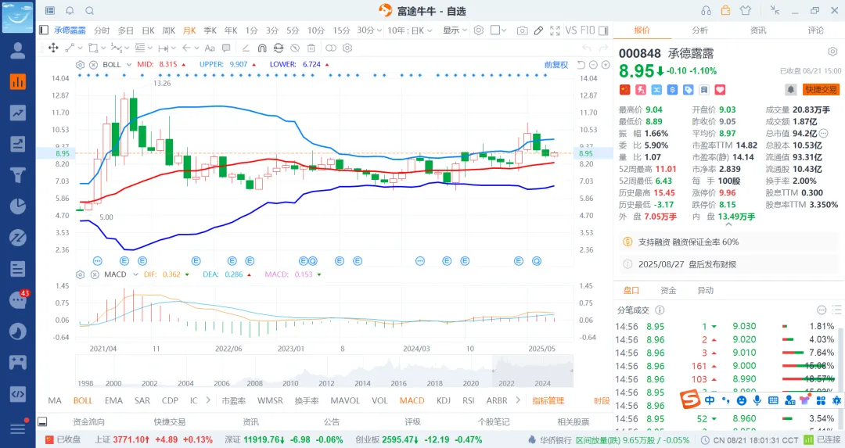Select the comment bubble annotation tool
Image resolution: width=845 pixels, height=448 pixels.
(226, 48)
